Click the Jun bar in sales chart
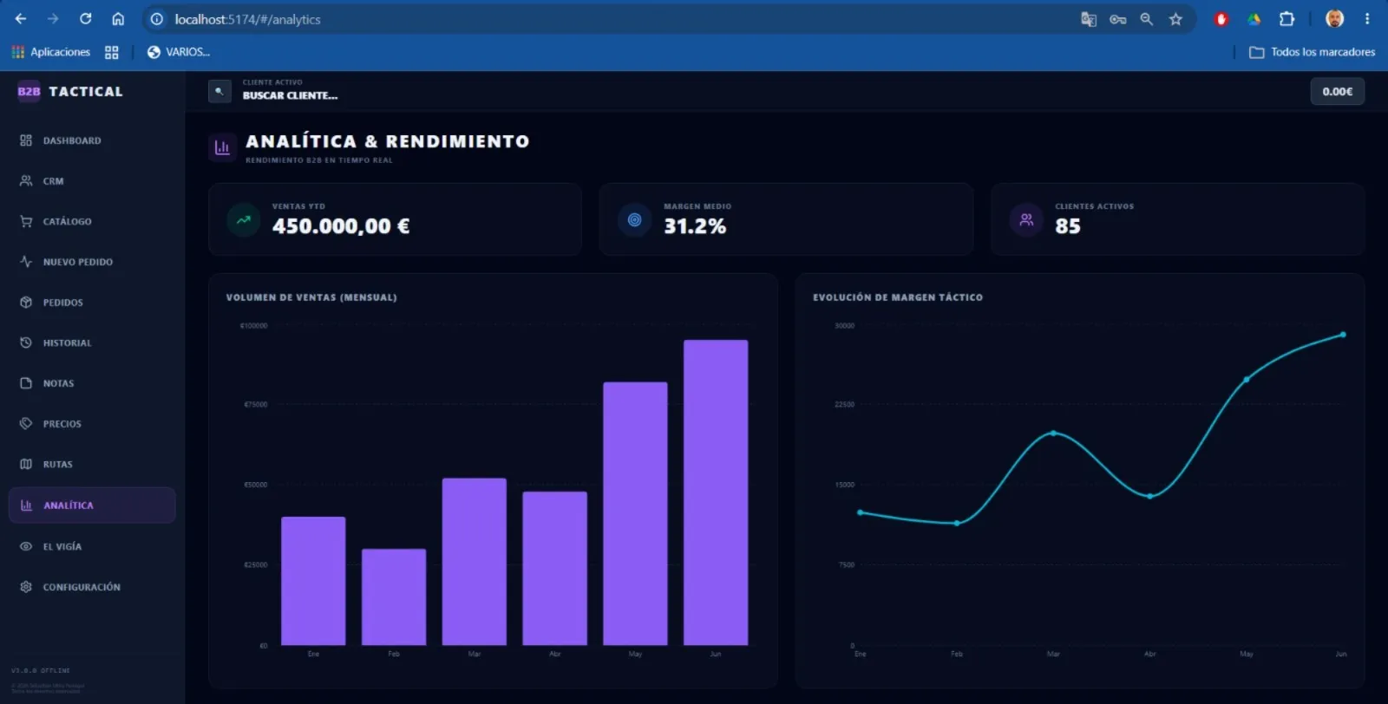 716,492
